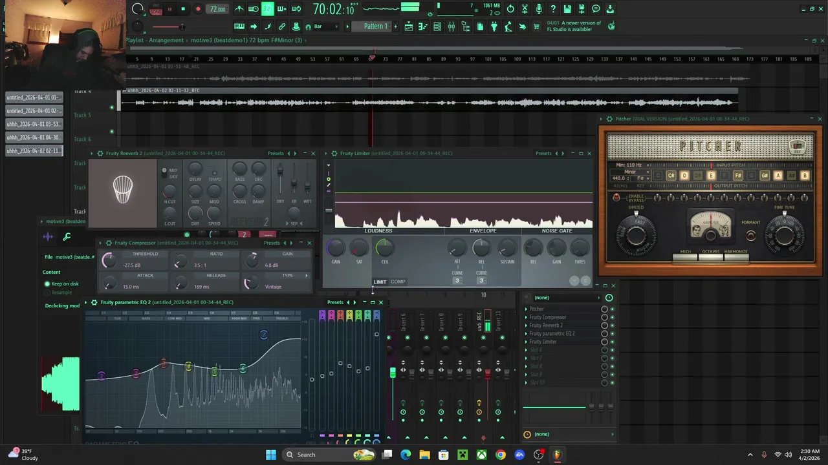Click the Fruity Limiter CEIL knob
The width and height of the screenshot is (828, 465).
(x=384, y=247)
